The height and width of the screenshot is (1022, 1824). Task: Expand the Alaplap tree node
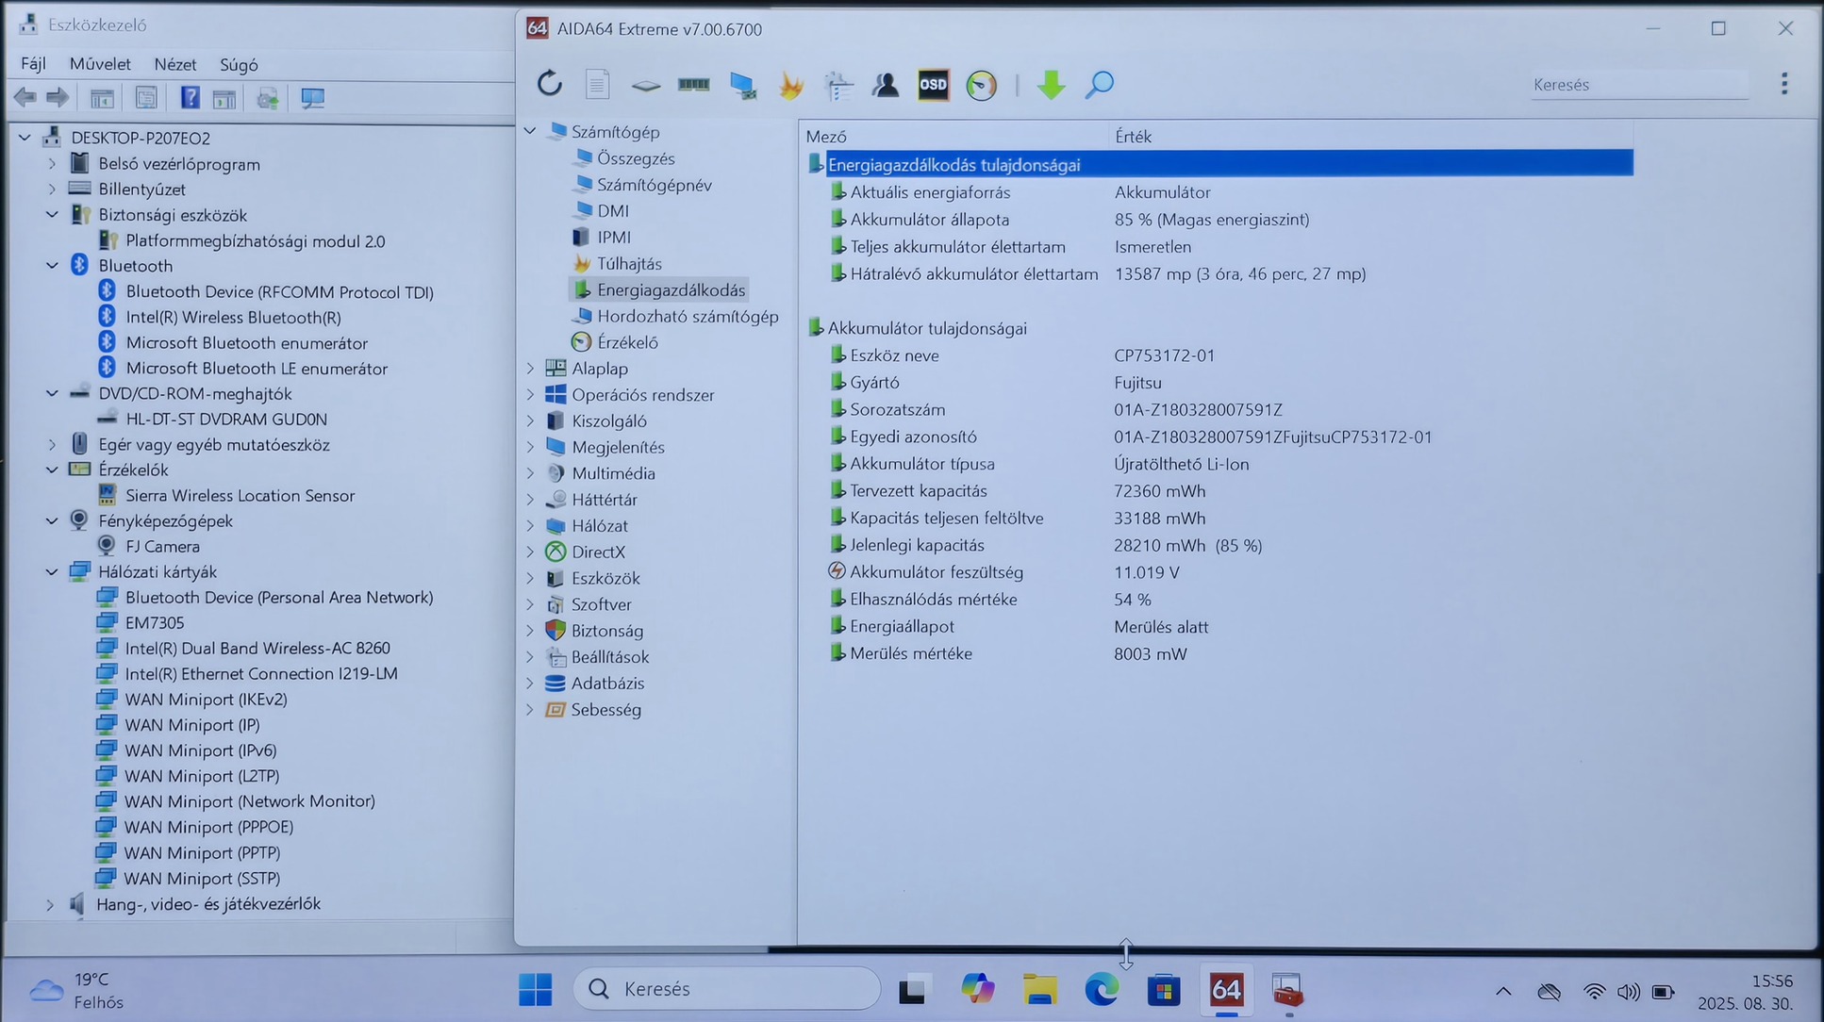click(530, 369)
